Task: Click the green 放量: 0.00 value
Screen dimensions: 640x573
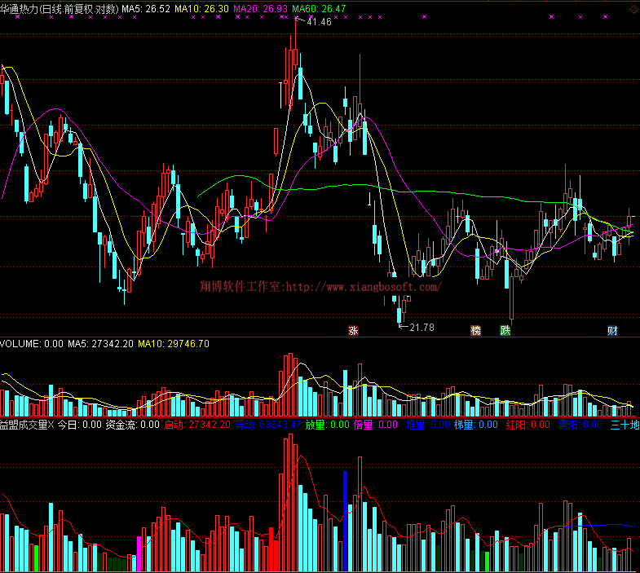Action: coord(328,425)
